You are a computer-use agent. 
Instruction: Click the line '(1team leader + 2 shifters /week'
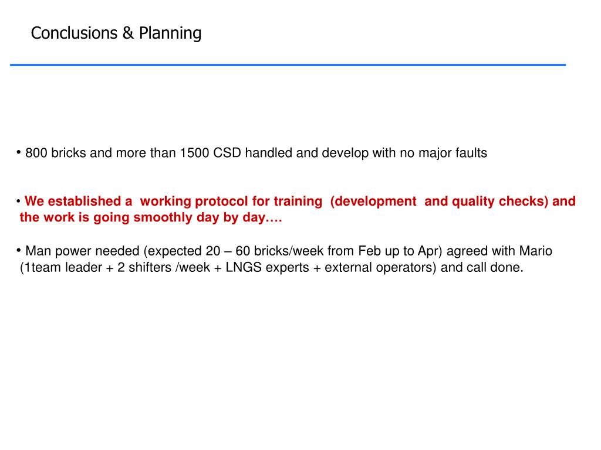tap(271, 267)
